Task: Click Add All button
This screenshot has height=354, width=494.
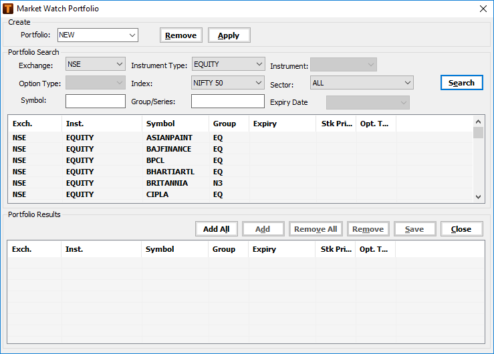Action: click(x=217, y=229)
